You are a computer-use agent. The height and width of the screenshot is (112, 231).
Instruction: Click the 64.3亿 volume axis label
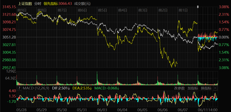click(x=11, y=78)
